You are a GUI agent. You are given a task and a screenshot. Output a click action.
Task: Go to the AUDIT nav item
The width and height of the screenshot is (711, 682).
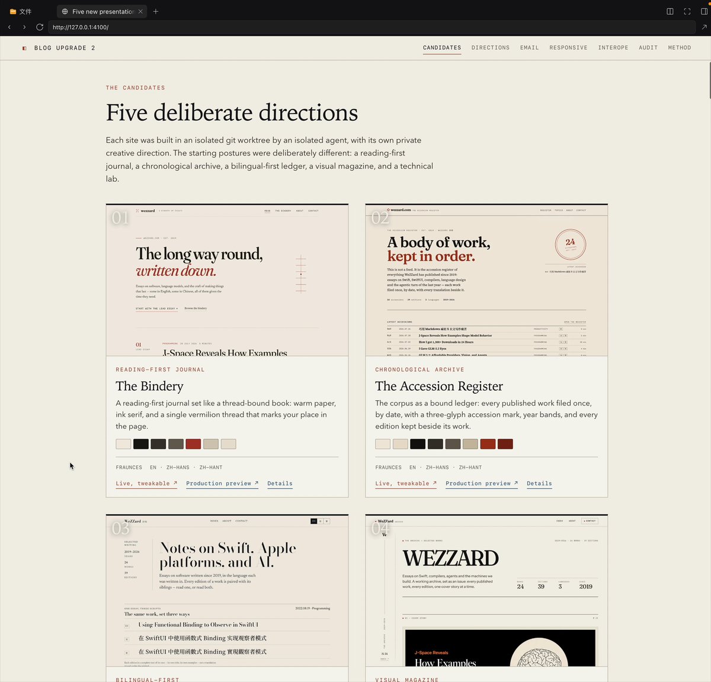(x=648, y=48)
